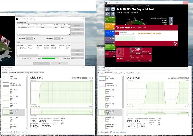The height and width of the screenshot is (136, 193).
Task: Go to PerformanceTest home screen icon
Action: click(107, 9)
